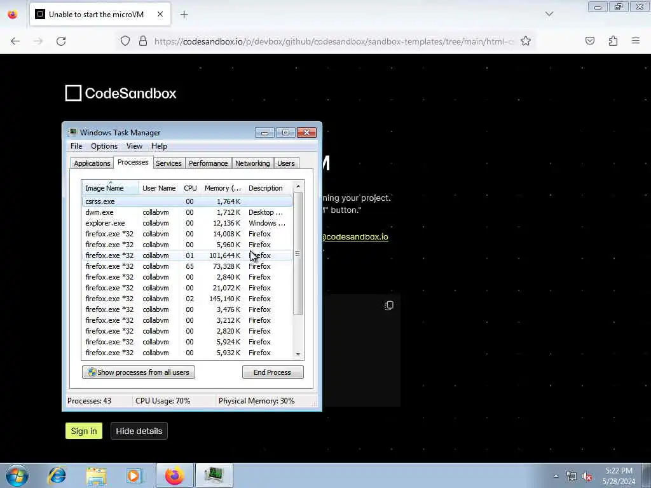Click the site padlock security icon
The image size is (651, 488).
[x=143, y=41]
